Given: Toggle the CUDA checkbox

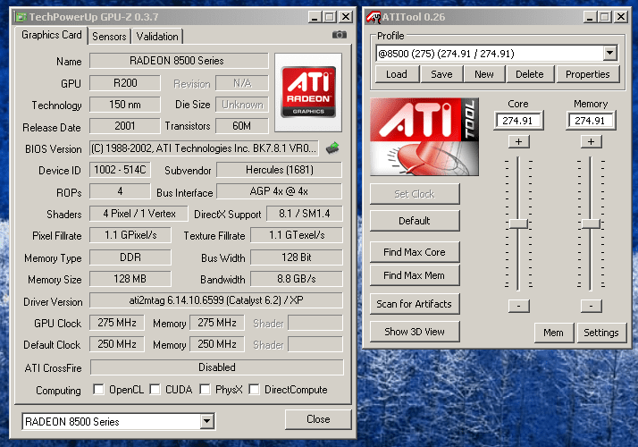Looking at the screenshot, I should [155, 389].
